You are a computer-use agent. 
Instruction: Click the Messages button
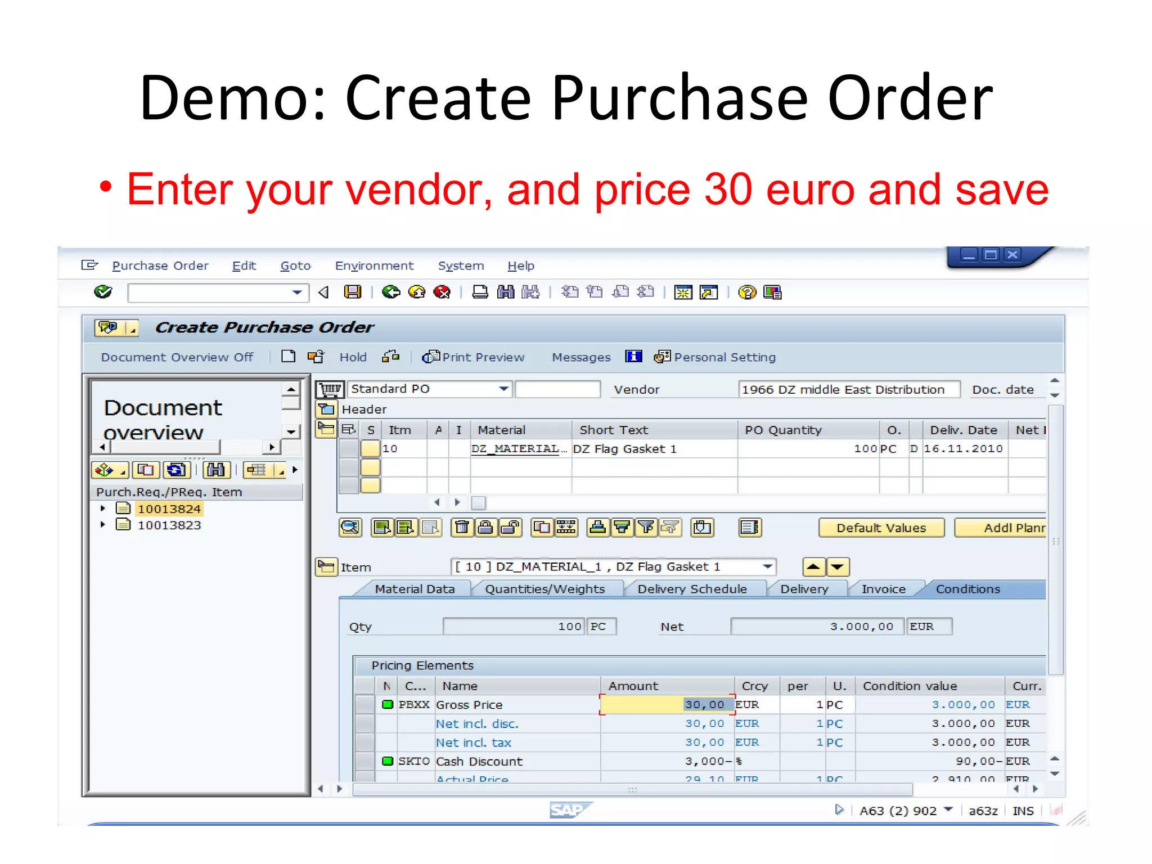(581, 357)
